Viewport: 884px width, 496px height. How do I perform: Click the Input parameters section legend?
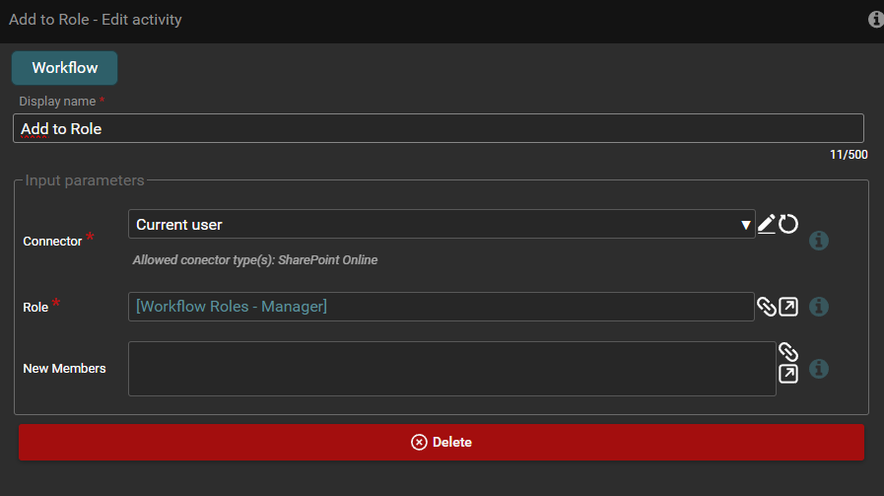pyautogui.click(x=85, y=180)
